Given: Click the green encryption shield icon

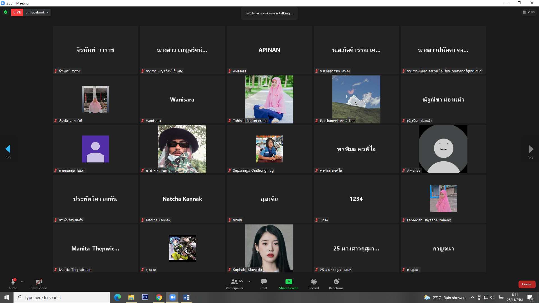Looking at the screenshot, I should pyautogui.click(x=6, y=12).
